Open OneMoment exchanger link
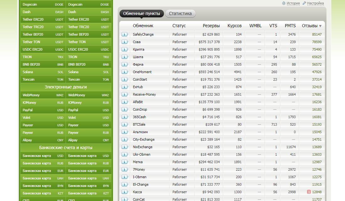Viewport: 345px width, 201px height. click(x=142, y=72)
